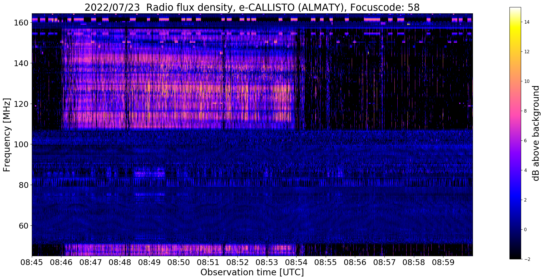This screenshot has width=544, height=280.
Task: Click the 08:45 time tick label
Action: 32,262
